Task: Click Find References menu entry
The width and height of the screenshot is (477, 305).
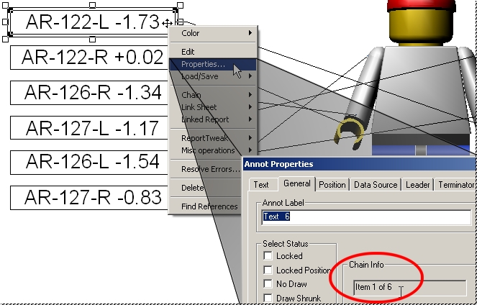Action: [209, 207]
